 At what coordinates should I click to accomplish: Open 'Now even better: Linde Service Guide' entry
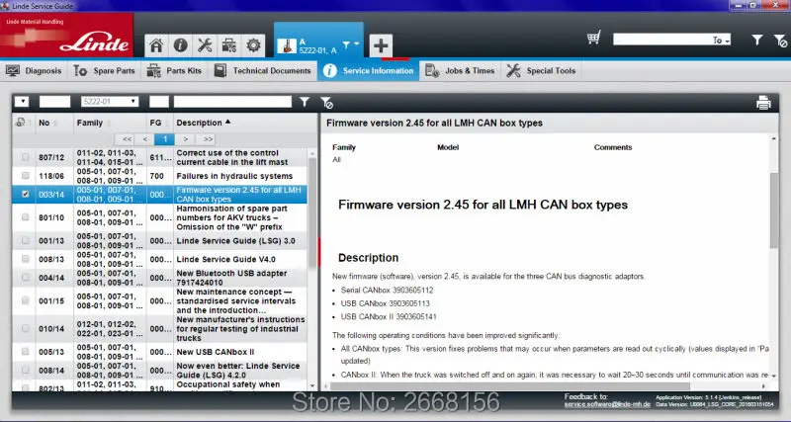pyautogui.click(x=238, y=371)
